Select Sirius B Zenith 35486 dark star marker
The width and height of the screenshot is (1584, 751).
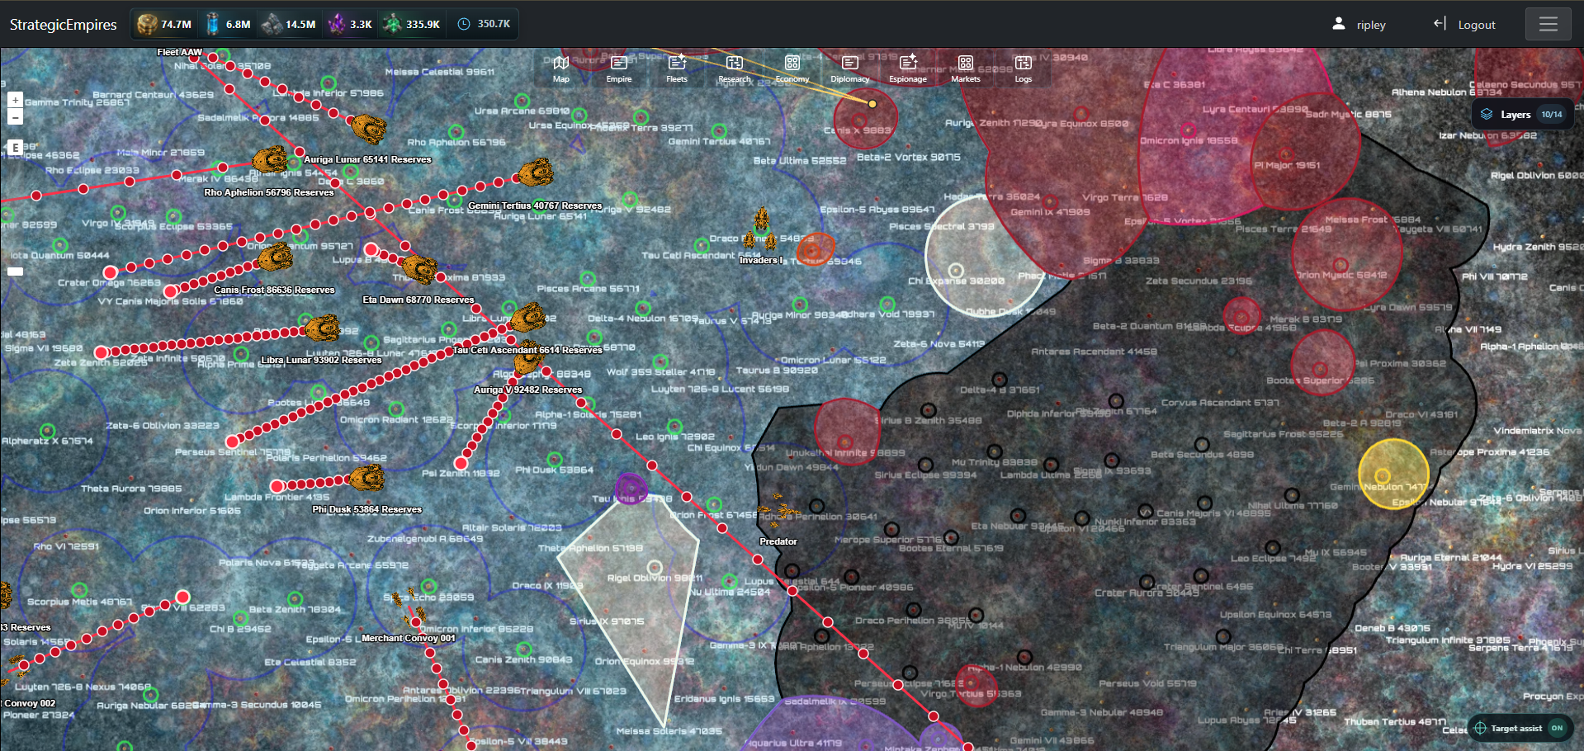click(929, 410)
